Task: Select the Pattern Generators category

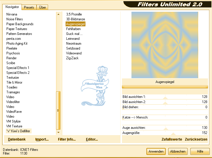Action: 19,34
